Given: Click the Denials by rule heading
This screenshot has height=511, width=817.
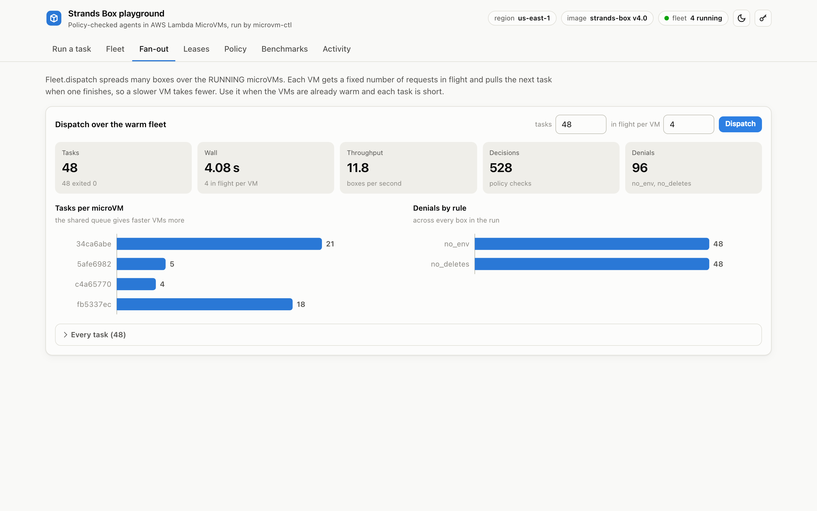Looking at the screenshot, I should [439, 208].
